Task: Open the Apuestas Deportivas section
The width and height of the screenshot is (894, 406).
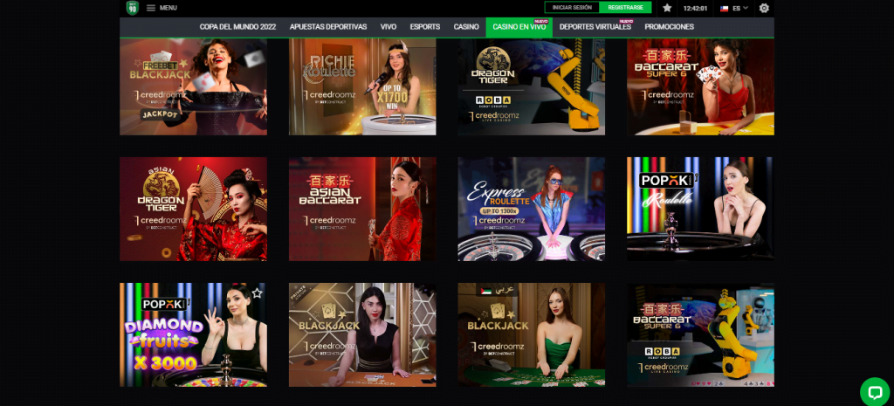Action: click(327, 27)
